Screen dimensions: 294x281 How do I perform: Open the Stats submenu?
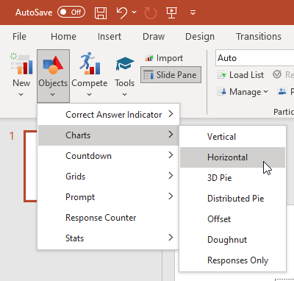point(108,238)
